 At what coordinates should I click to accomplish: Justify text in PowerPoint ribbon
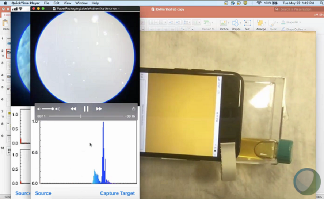[x=172, y=29]
